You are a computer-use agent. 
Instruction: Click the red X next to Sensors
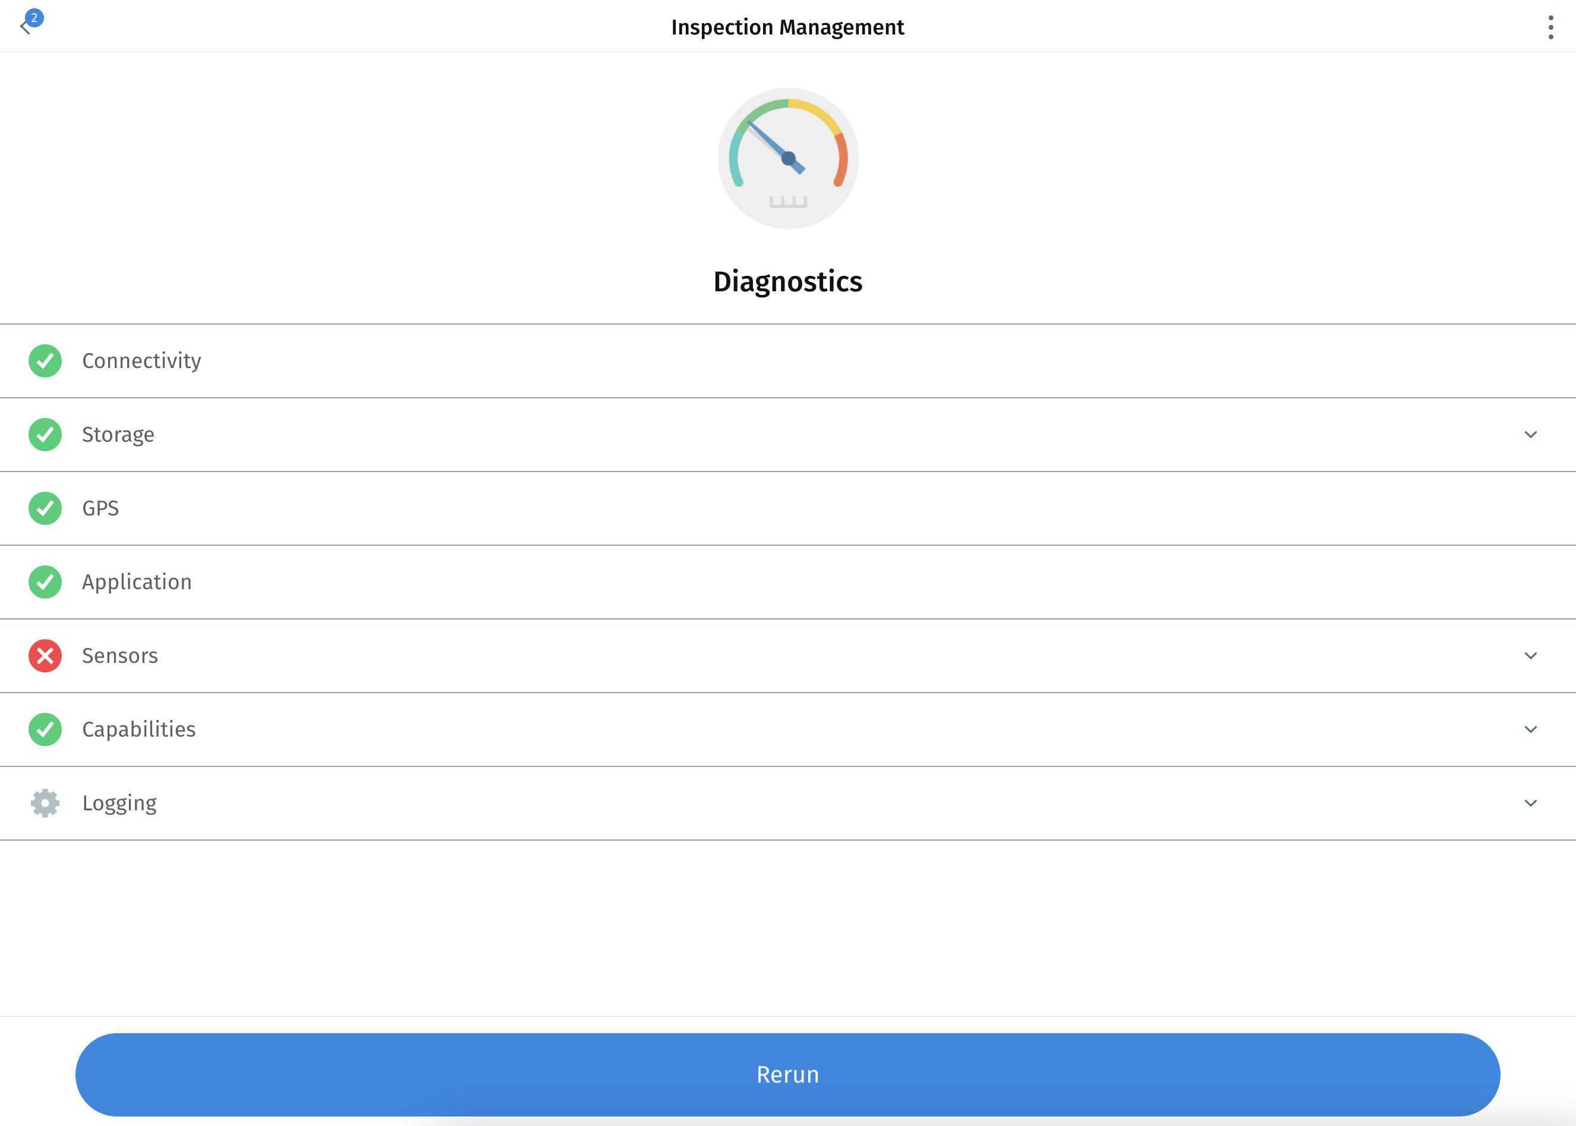[x=45, y=656]
